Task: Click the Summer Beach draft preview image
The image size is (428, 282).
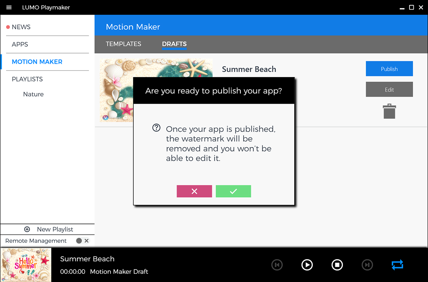Action: (156, 90)
